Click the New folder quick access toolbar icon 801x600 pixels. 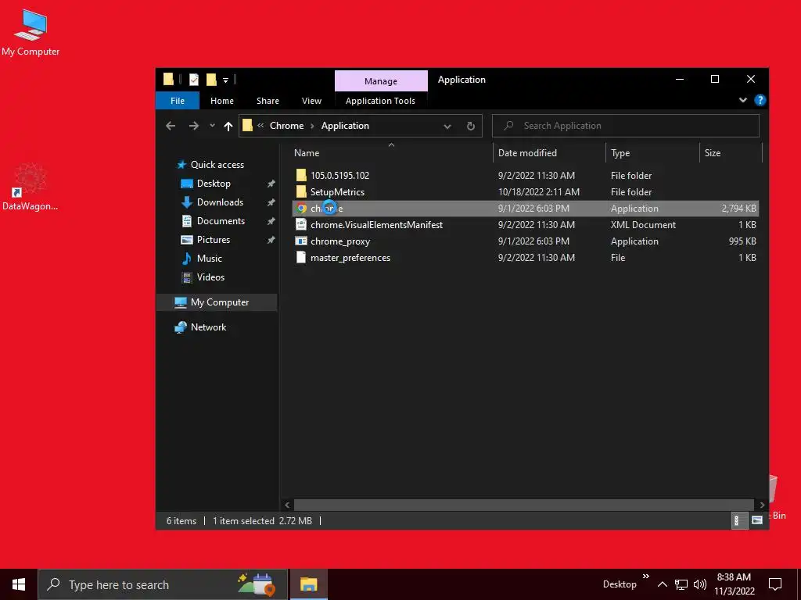click(x=211, y=80)
